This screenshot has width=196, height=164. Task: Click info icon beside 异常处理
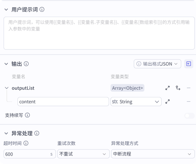pos(37,133)
